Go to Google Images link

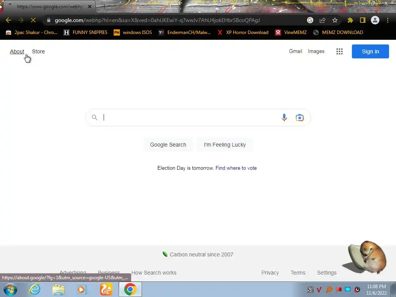point(316,51)
